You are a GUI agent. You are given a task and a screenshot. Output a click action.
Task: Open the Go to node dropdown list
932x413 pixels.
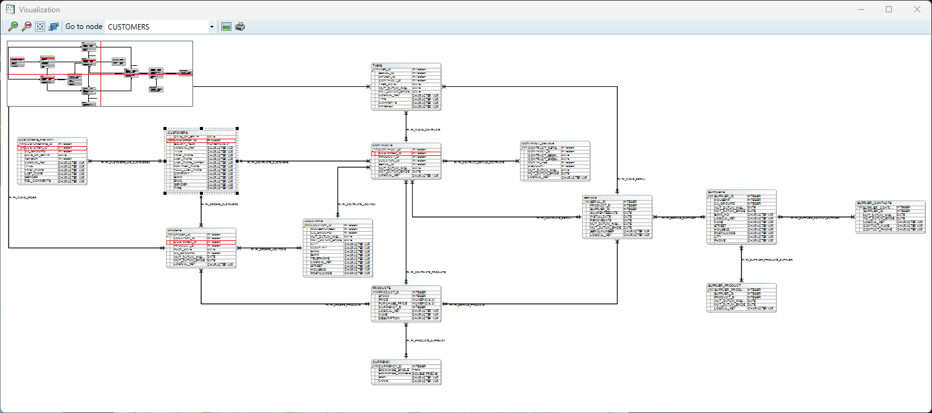(212, 27)
